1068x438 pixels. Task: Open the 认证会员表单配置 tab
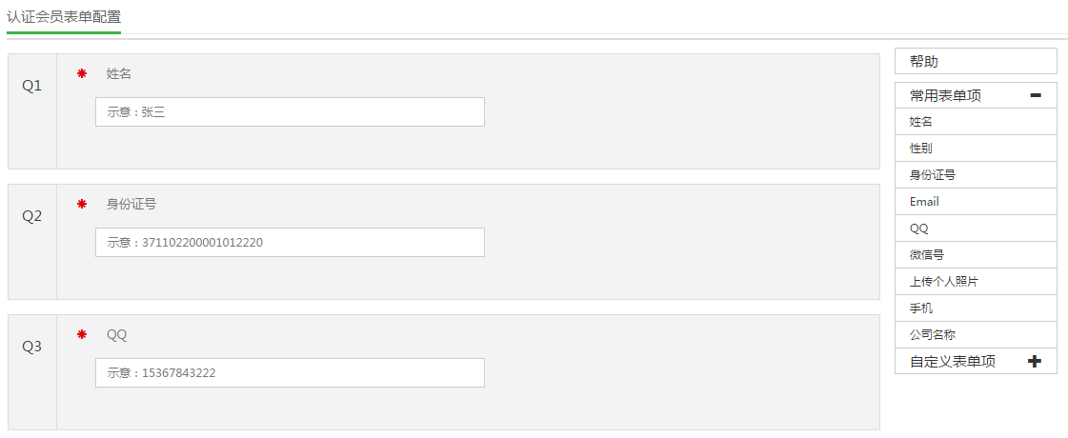pyautogui.click(x=64, y=17)
